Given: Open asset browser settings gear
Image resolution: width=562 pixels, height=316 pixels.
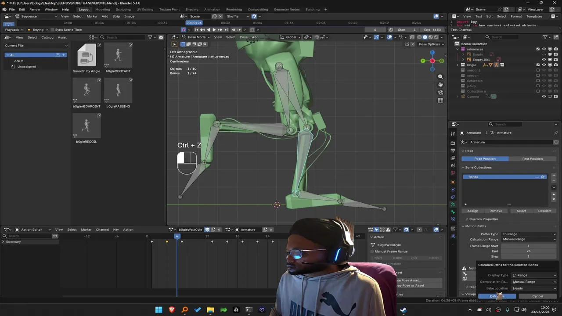Looking at the screenshot, I should click(161, 37).
